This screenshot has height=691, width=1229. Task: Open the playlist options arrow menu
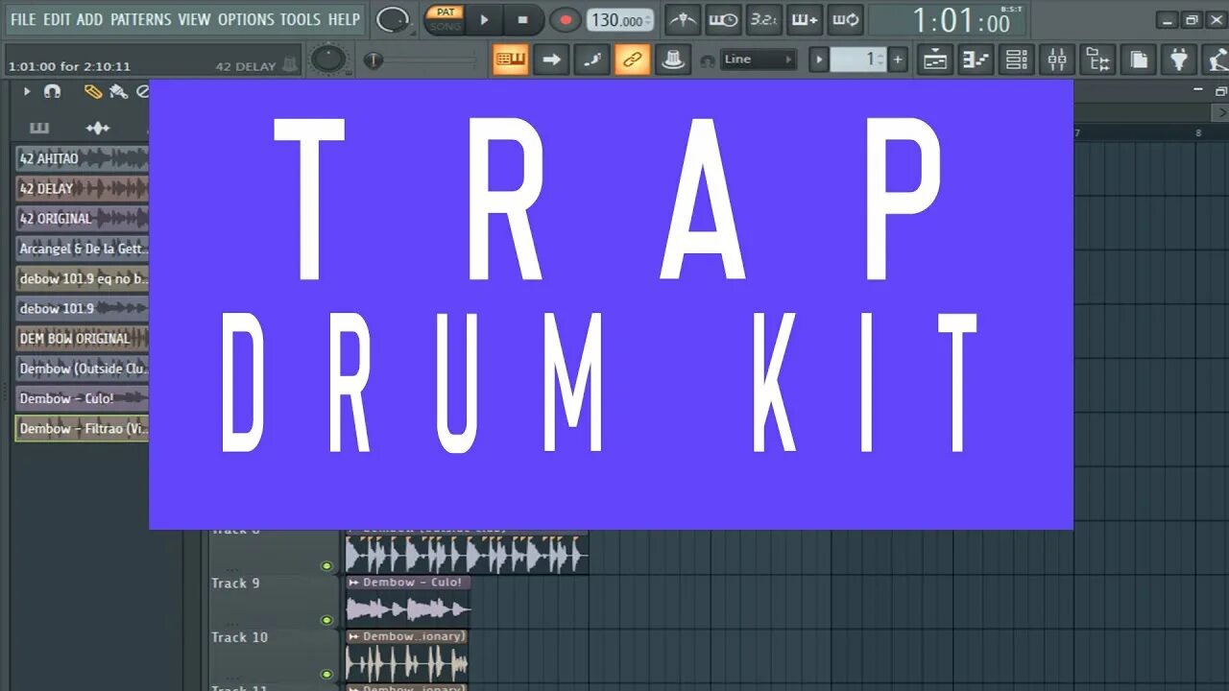tap(27, 92)
